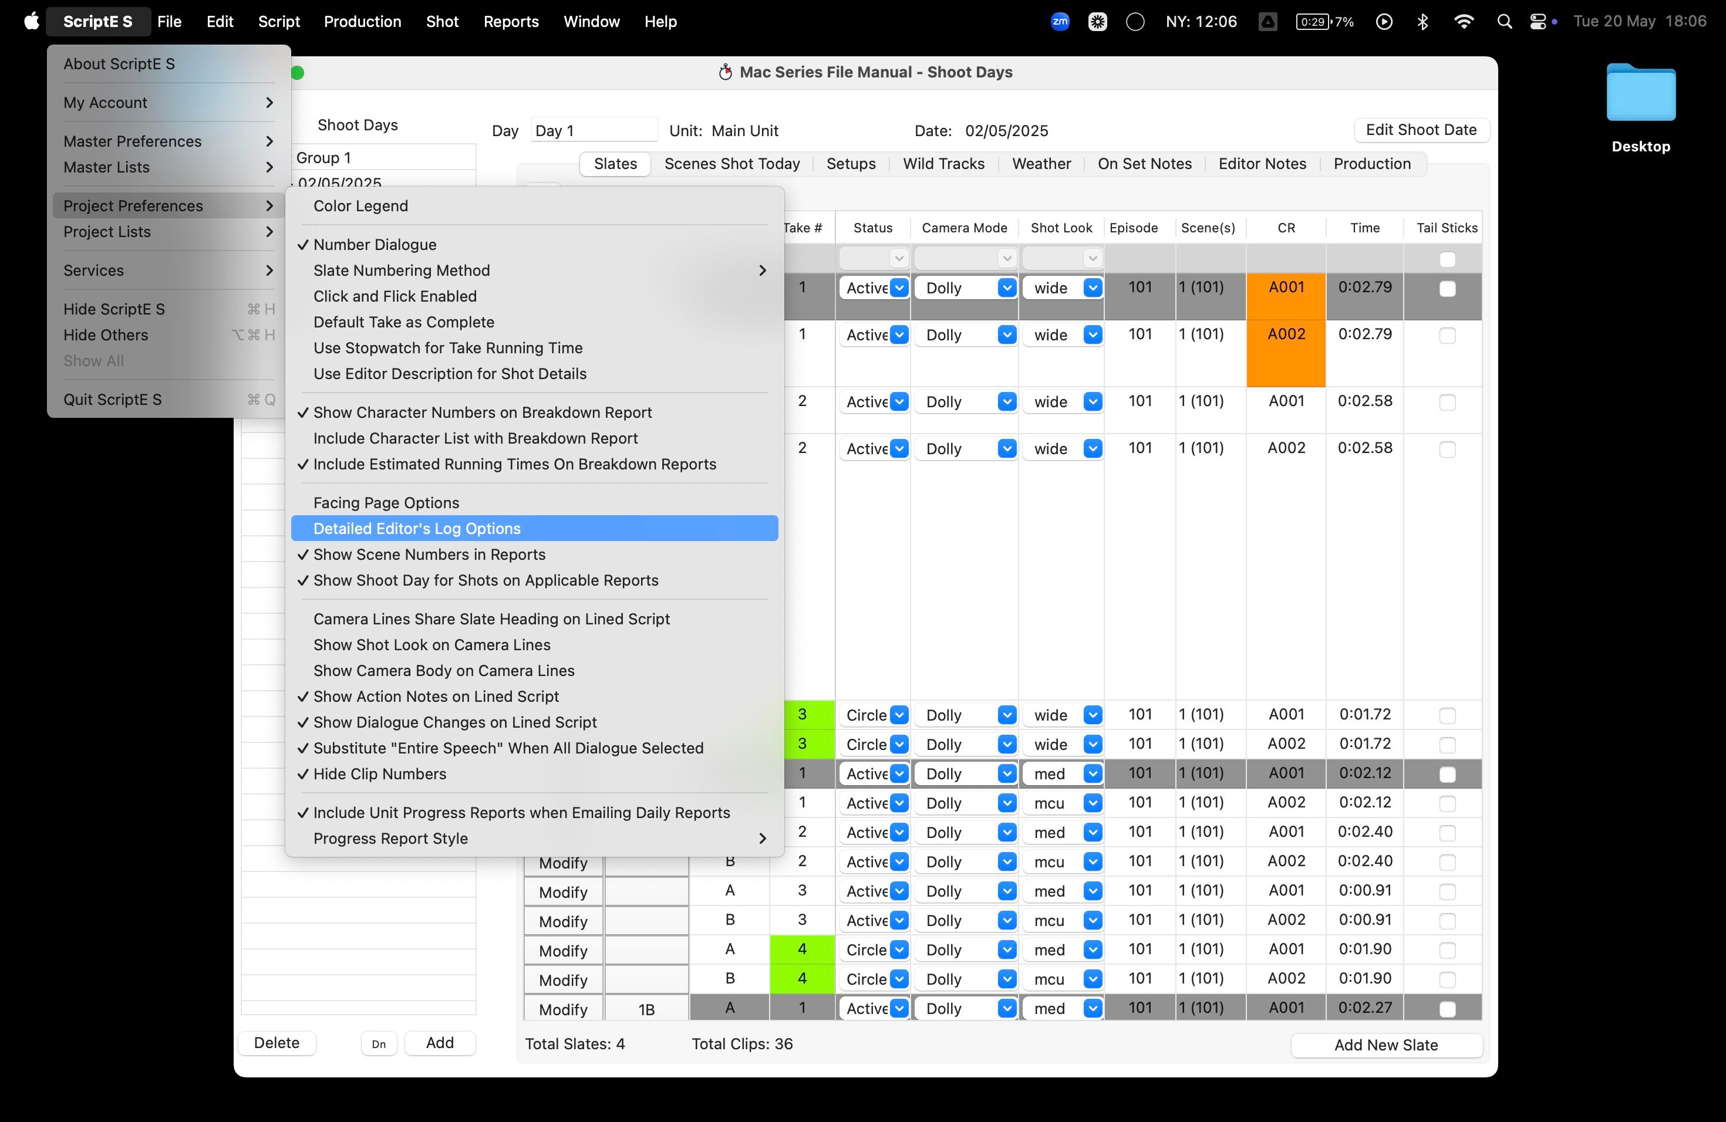
Task: Toggle Tail Sticks checkbox in first A001 row
Action: pos(1447,289)
